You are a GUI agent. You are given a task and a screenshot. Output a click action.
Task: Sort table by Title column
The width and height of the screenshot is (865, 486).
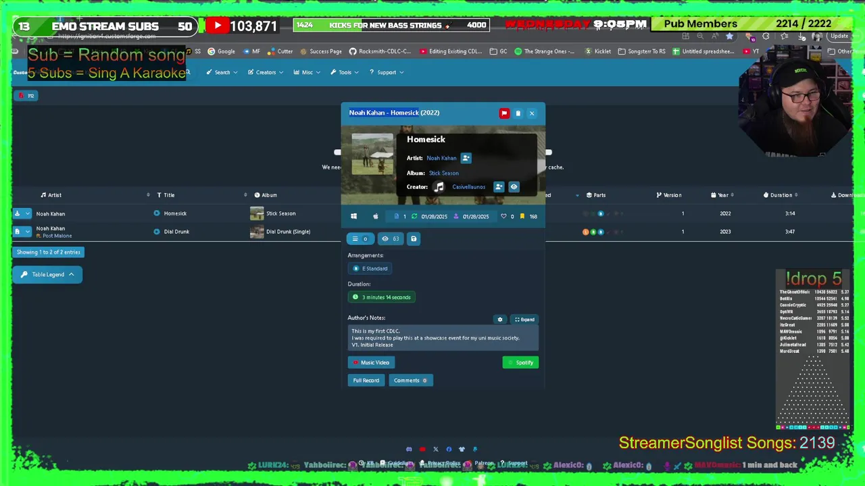pos(166,195)
